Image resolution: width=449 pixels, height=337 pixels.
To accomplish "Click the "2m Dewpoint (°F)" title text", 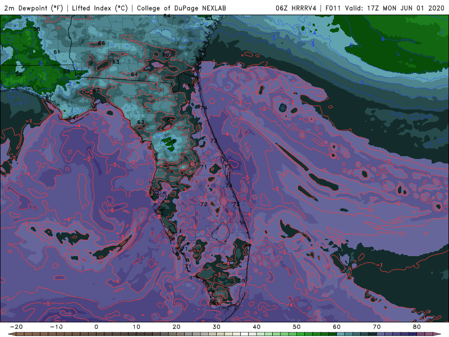I will [33, 8].
